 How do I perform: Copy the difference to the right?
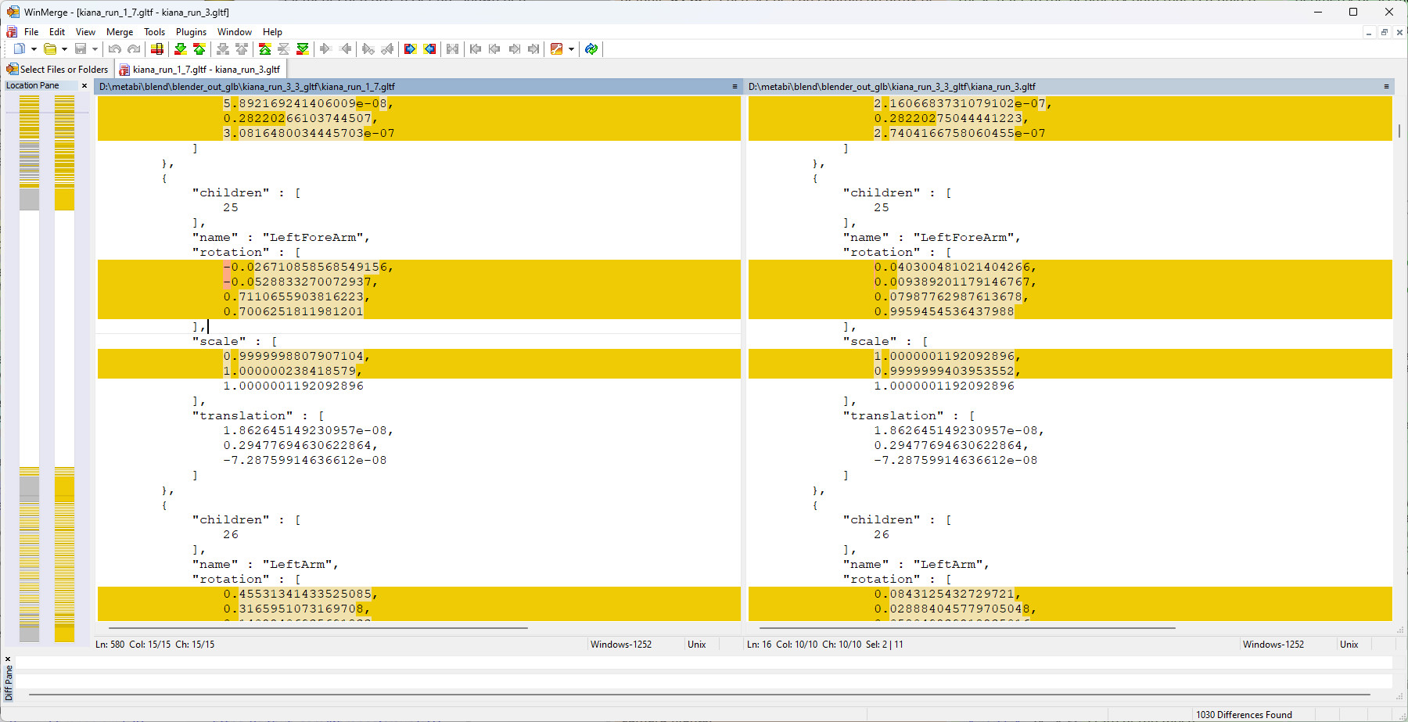pos(326,49)
